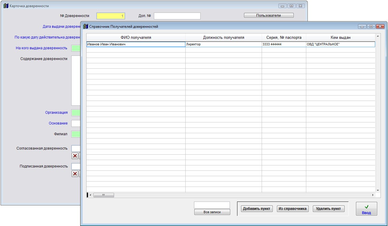Choose the Из справочника button
The image size is (388, 226).
[x=292, y=209]
